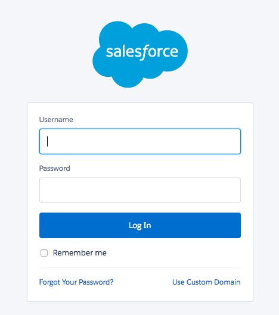Click inside the Password input field
The width and height of the screenshot is (279, 315).
[x=140, y=190]
